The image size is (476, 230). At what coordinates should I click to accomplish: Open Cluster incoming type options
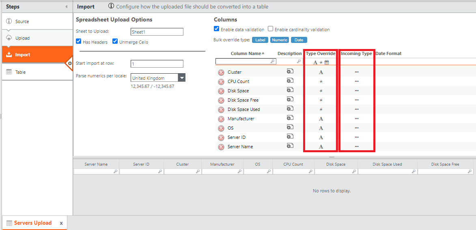pos(357,72)
